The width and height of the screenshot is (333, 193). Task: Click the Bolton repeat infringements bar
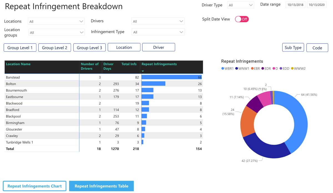153,84
